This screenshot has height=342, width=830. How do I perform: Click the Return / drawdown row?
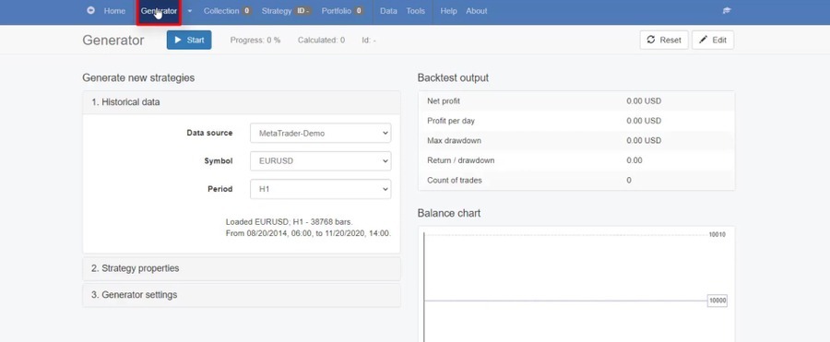pos(576,160)
